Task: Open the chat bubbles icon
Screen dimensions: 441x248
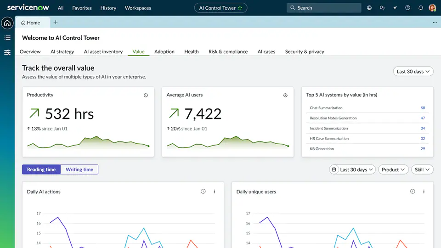Action: 382,8
